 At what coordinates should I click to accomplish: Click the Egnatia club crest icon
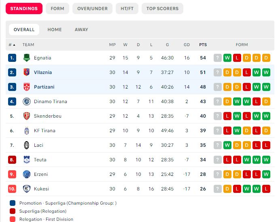(x=27, y=58)
